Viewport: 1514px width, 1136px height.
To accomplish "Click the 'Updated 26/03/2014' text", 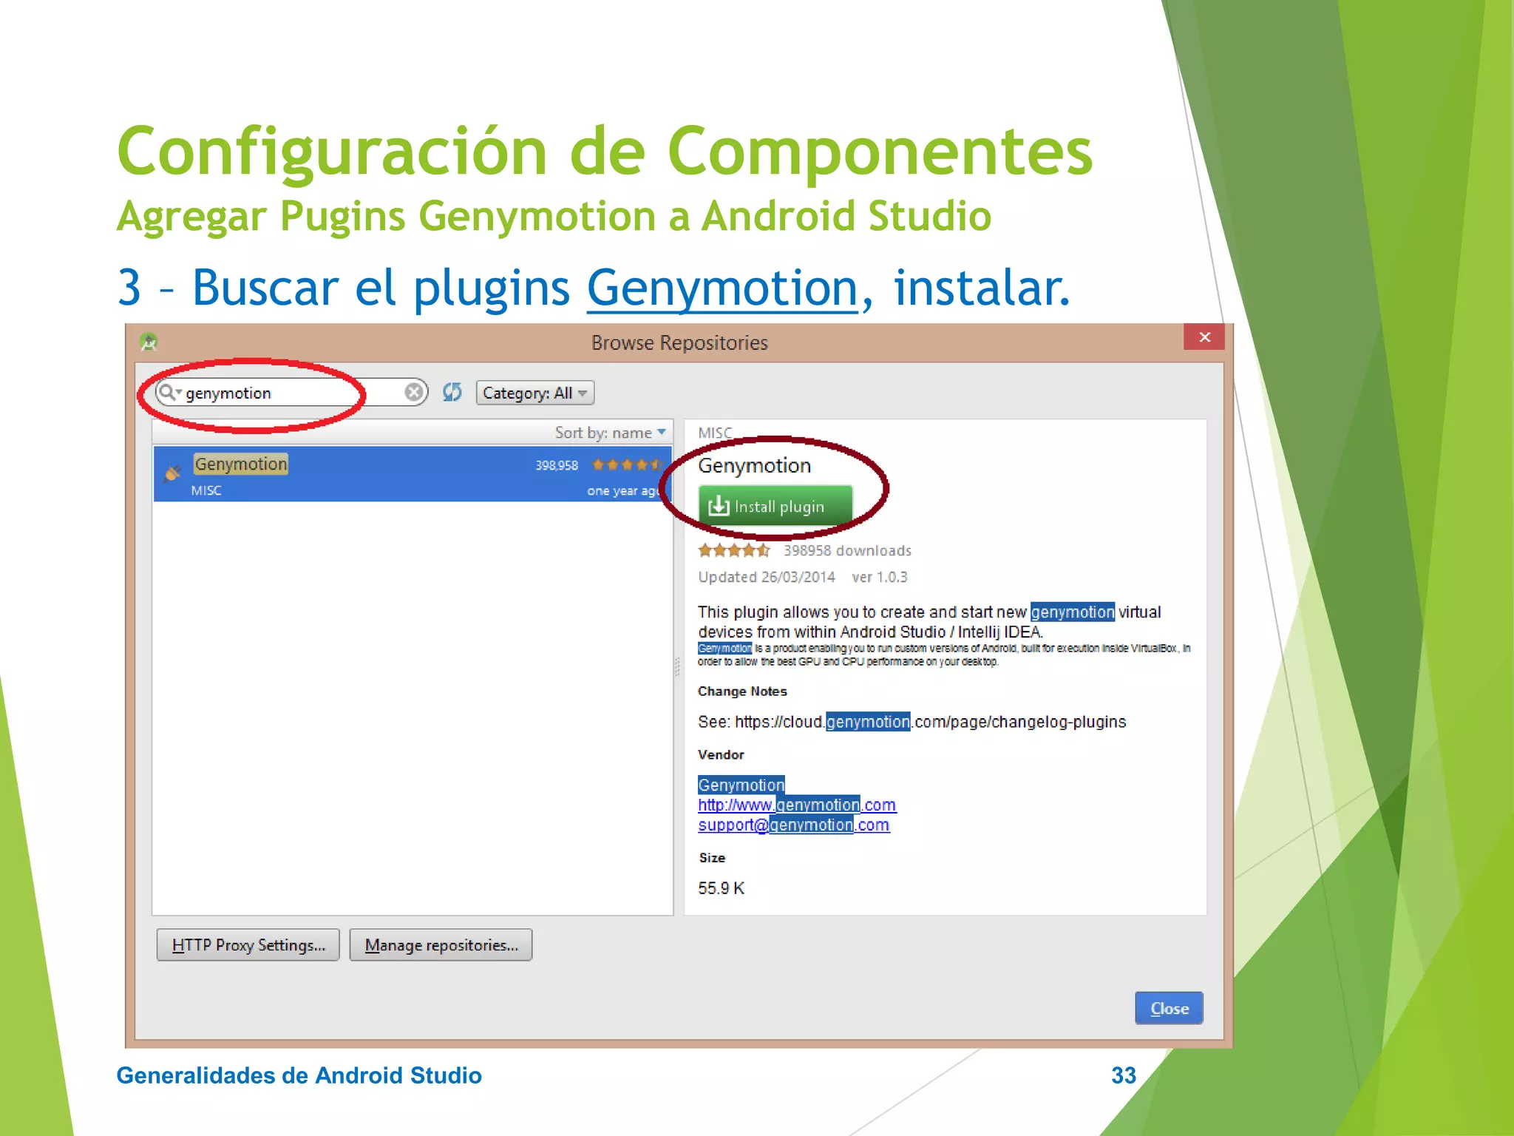I will [767, 577].
